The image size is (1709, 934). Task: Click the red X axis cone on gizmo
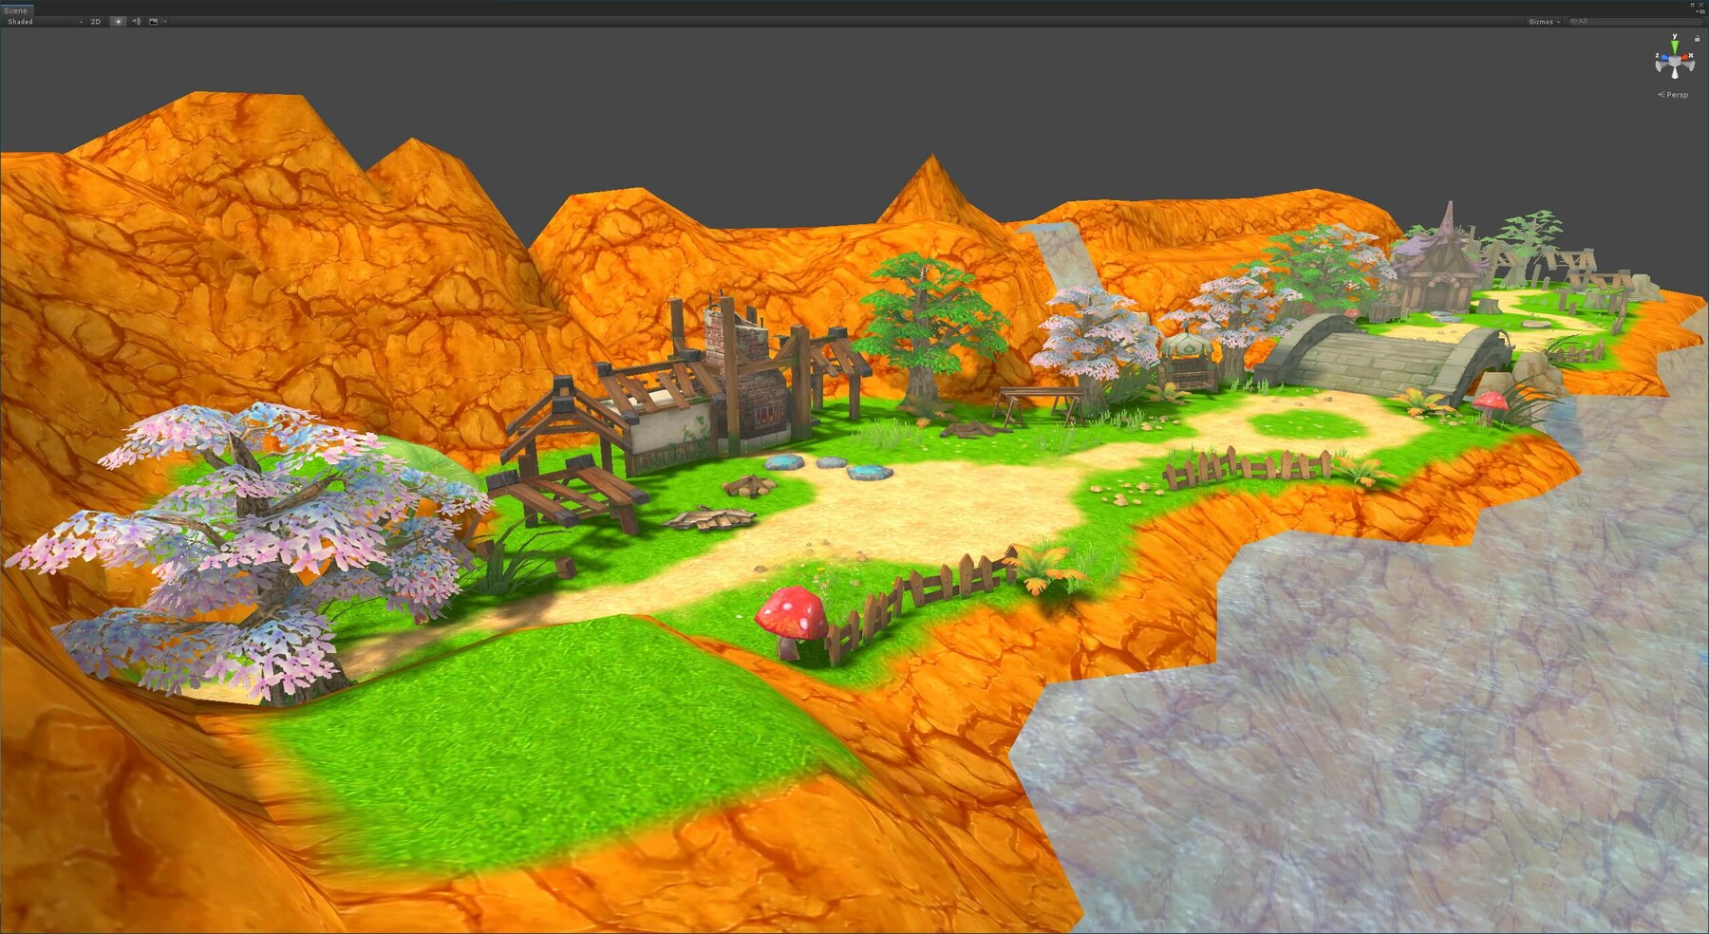(x=1685, y=58)
